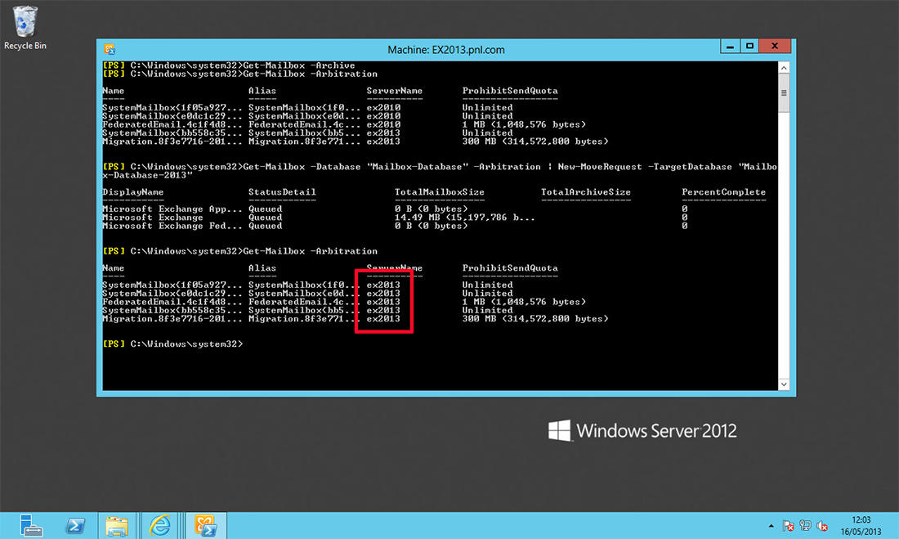
Task: Open File Explorer from the taskbar
Action: 117,525
